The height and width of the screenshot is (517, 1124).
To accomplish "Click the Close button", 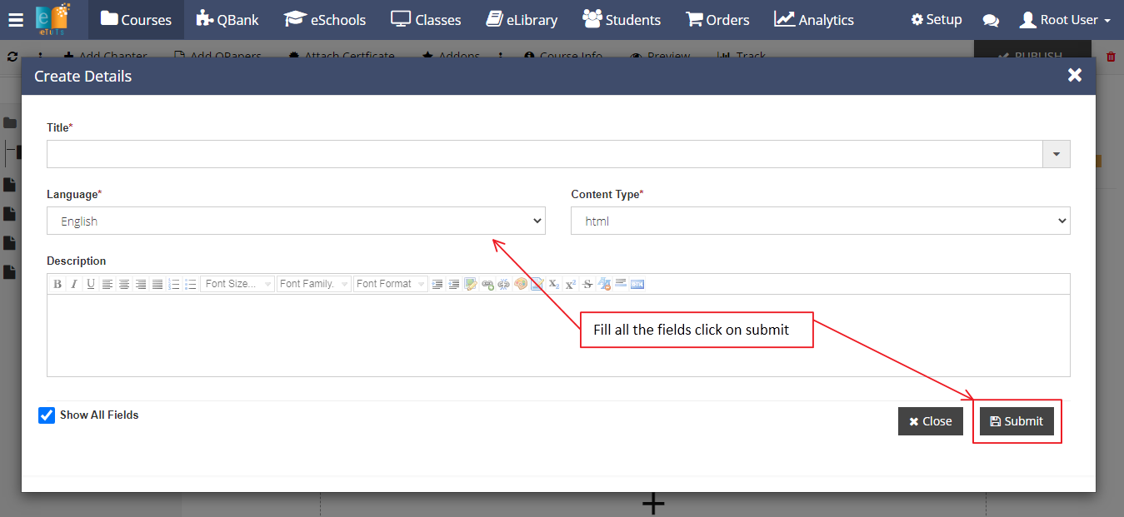I will click(x=931, y=421).
